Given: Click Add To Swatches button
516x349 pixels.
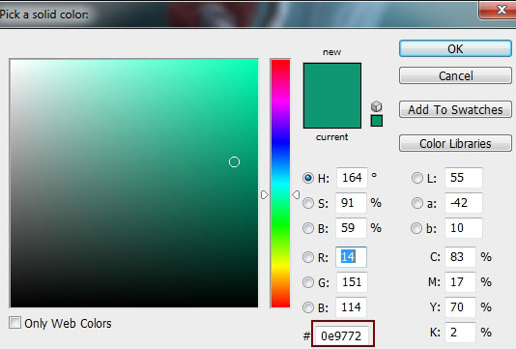Looking at the screenshot, I should pyautogui.click(x=455, y=109).
